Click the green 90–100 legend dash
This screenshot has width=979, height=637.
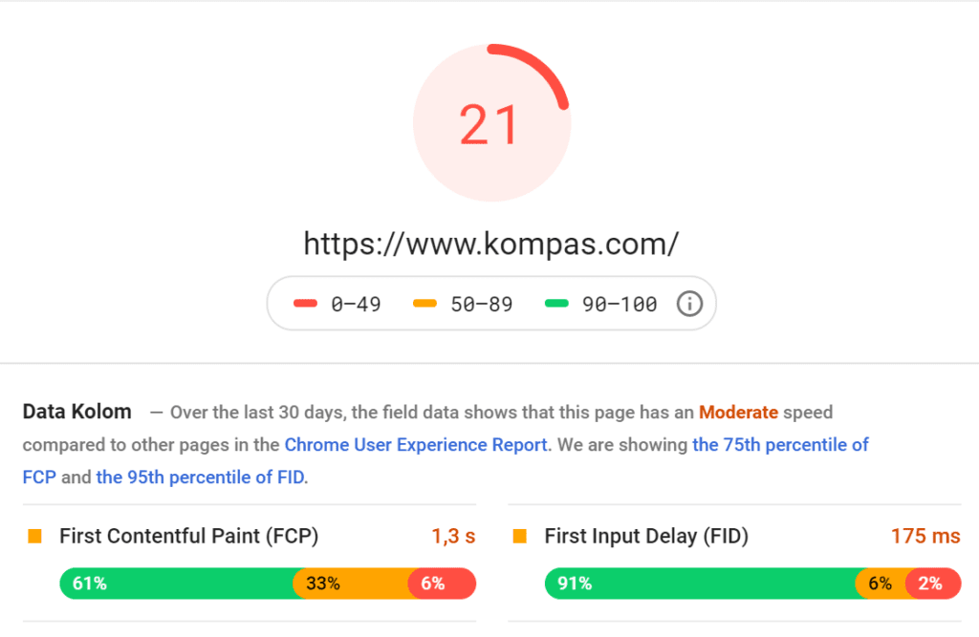point(556,304)
